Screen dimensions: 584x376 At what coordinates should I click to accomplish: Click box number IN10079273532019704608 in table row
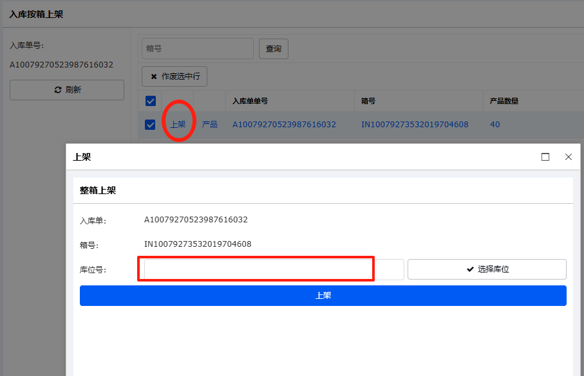(415, 125)
